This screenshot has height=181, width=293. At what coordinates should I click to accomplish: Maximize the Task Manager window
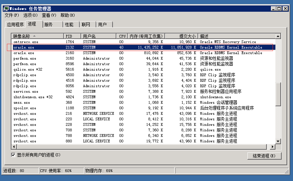click(x=279, y=8)
